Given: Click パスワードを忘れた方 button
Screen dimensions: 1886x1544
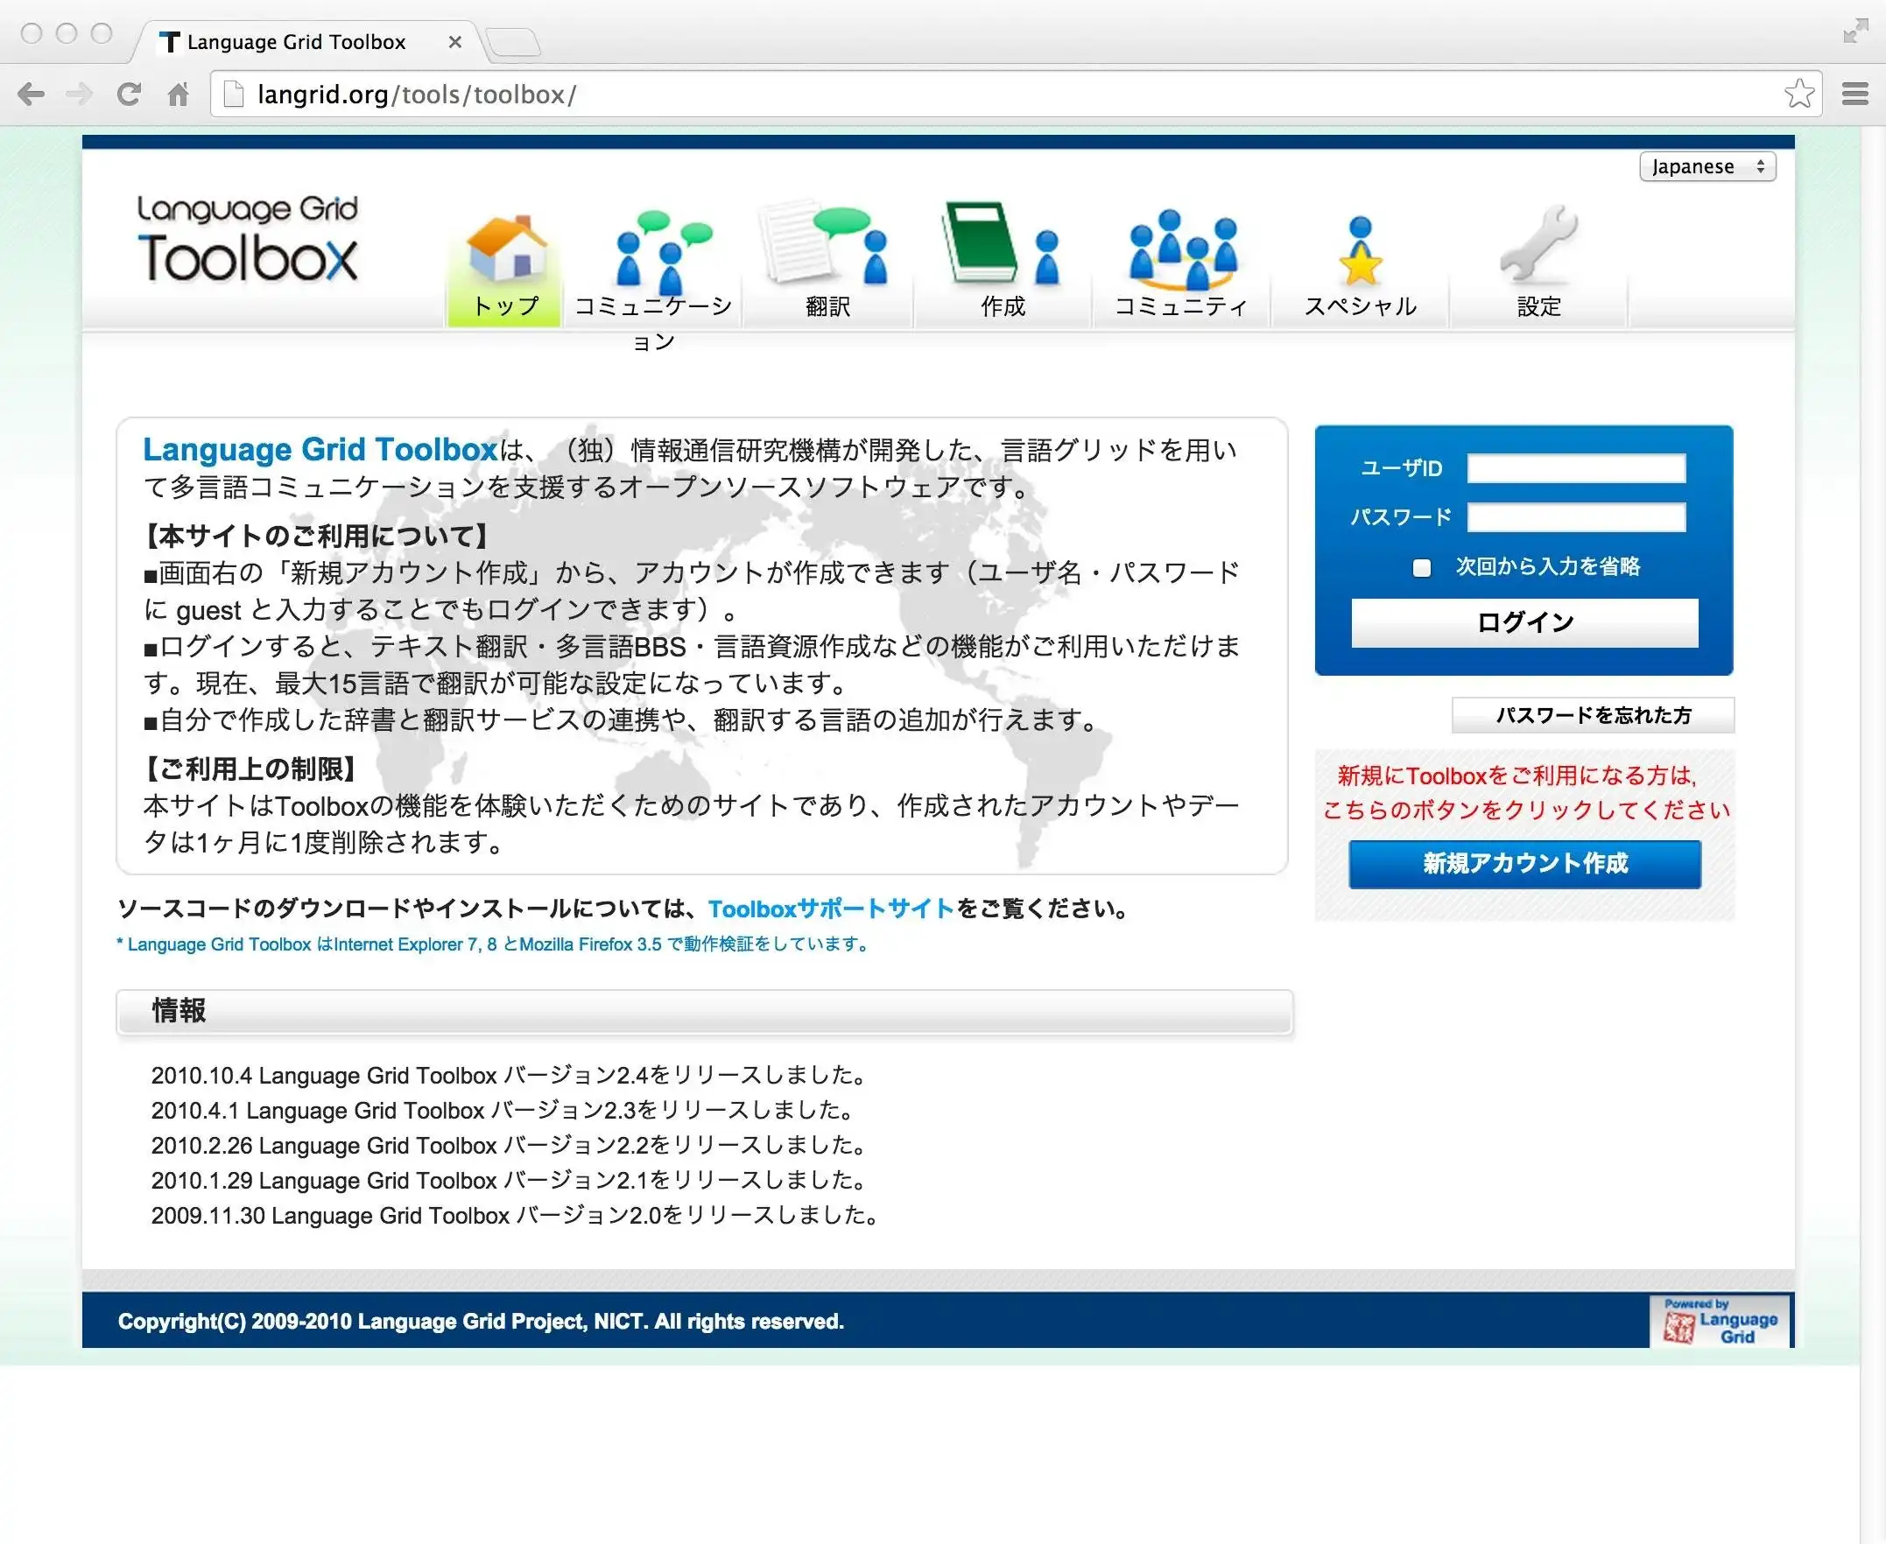Looking at the screenshot, I should [x=1593, y=715].
